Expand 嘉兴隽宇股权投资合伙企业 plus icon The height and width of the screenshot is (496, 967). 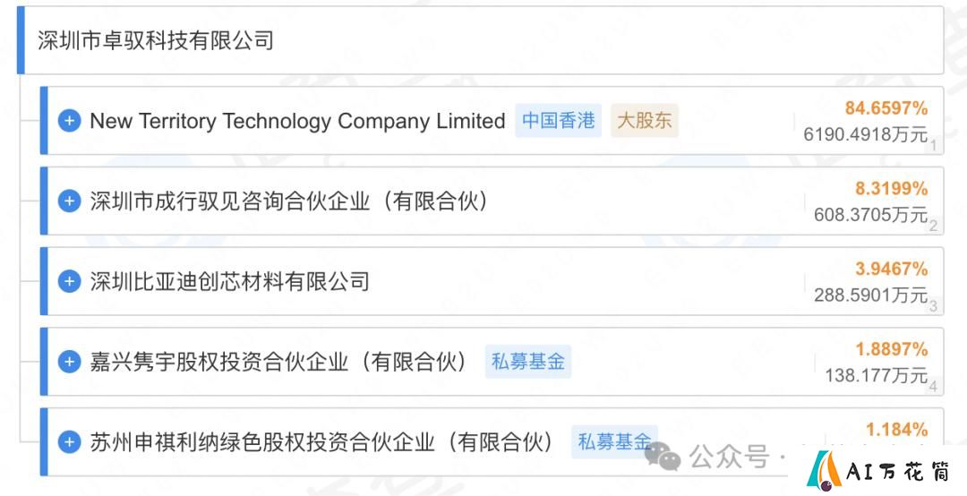point(69,362)
